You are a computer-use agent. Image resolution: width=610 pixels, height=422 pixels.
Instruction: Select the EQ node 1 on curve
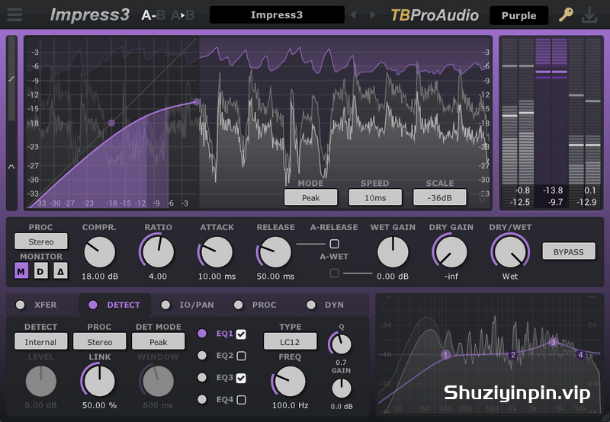pos(446,354)
